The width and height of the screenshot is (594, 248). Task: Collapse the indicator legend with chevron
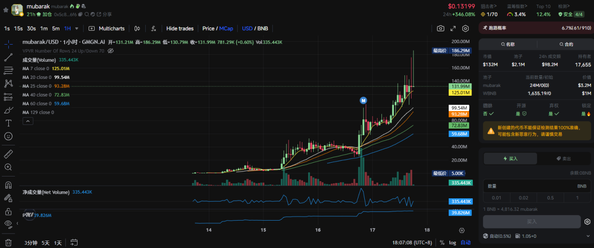point(27,121)
